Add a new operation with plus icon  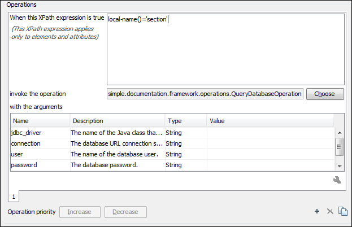tap(318, 211)
